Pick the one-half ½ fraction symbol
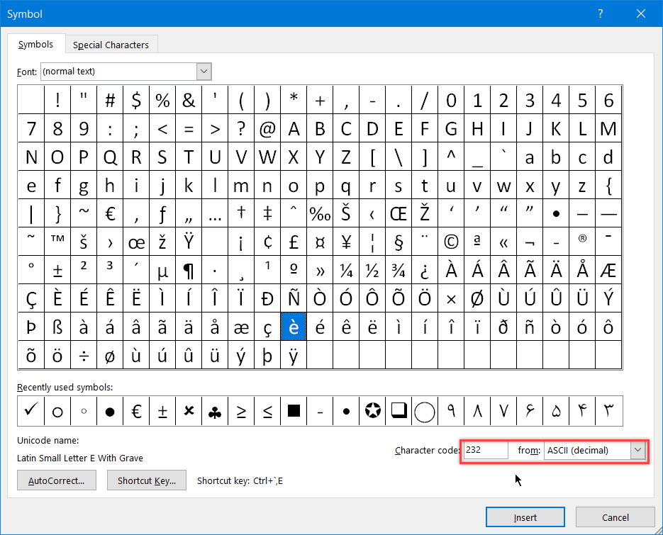Screen dimensions: 663x535 [x=372, y=270]
